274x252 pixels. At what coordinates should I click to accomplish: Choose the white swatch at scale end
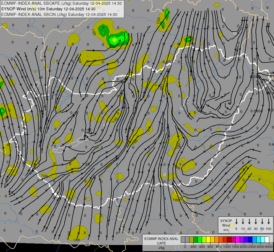(267, 239)
